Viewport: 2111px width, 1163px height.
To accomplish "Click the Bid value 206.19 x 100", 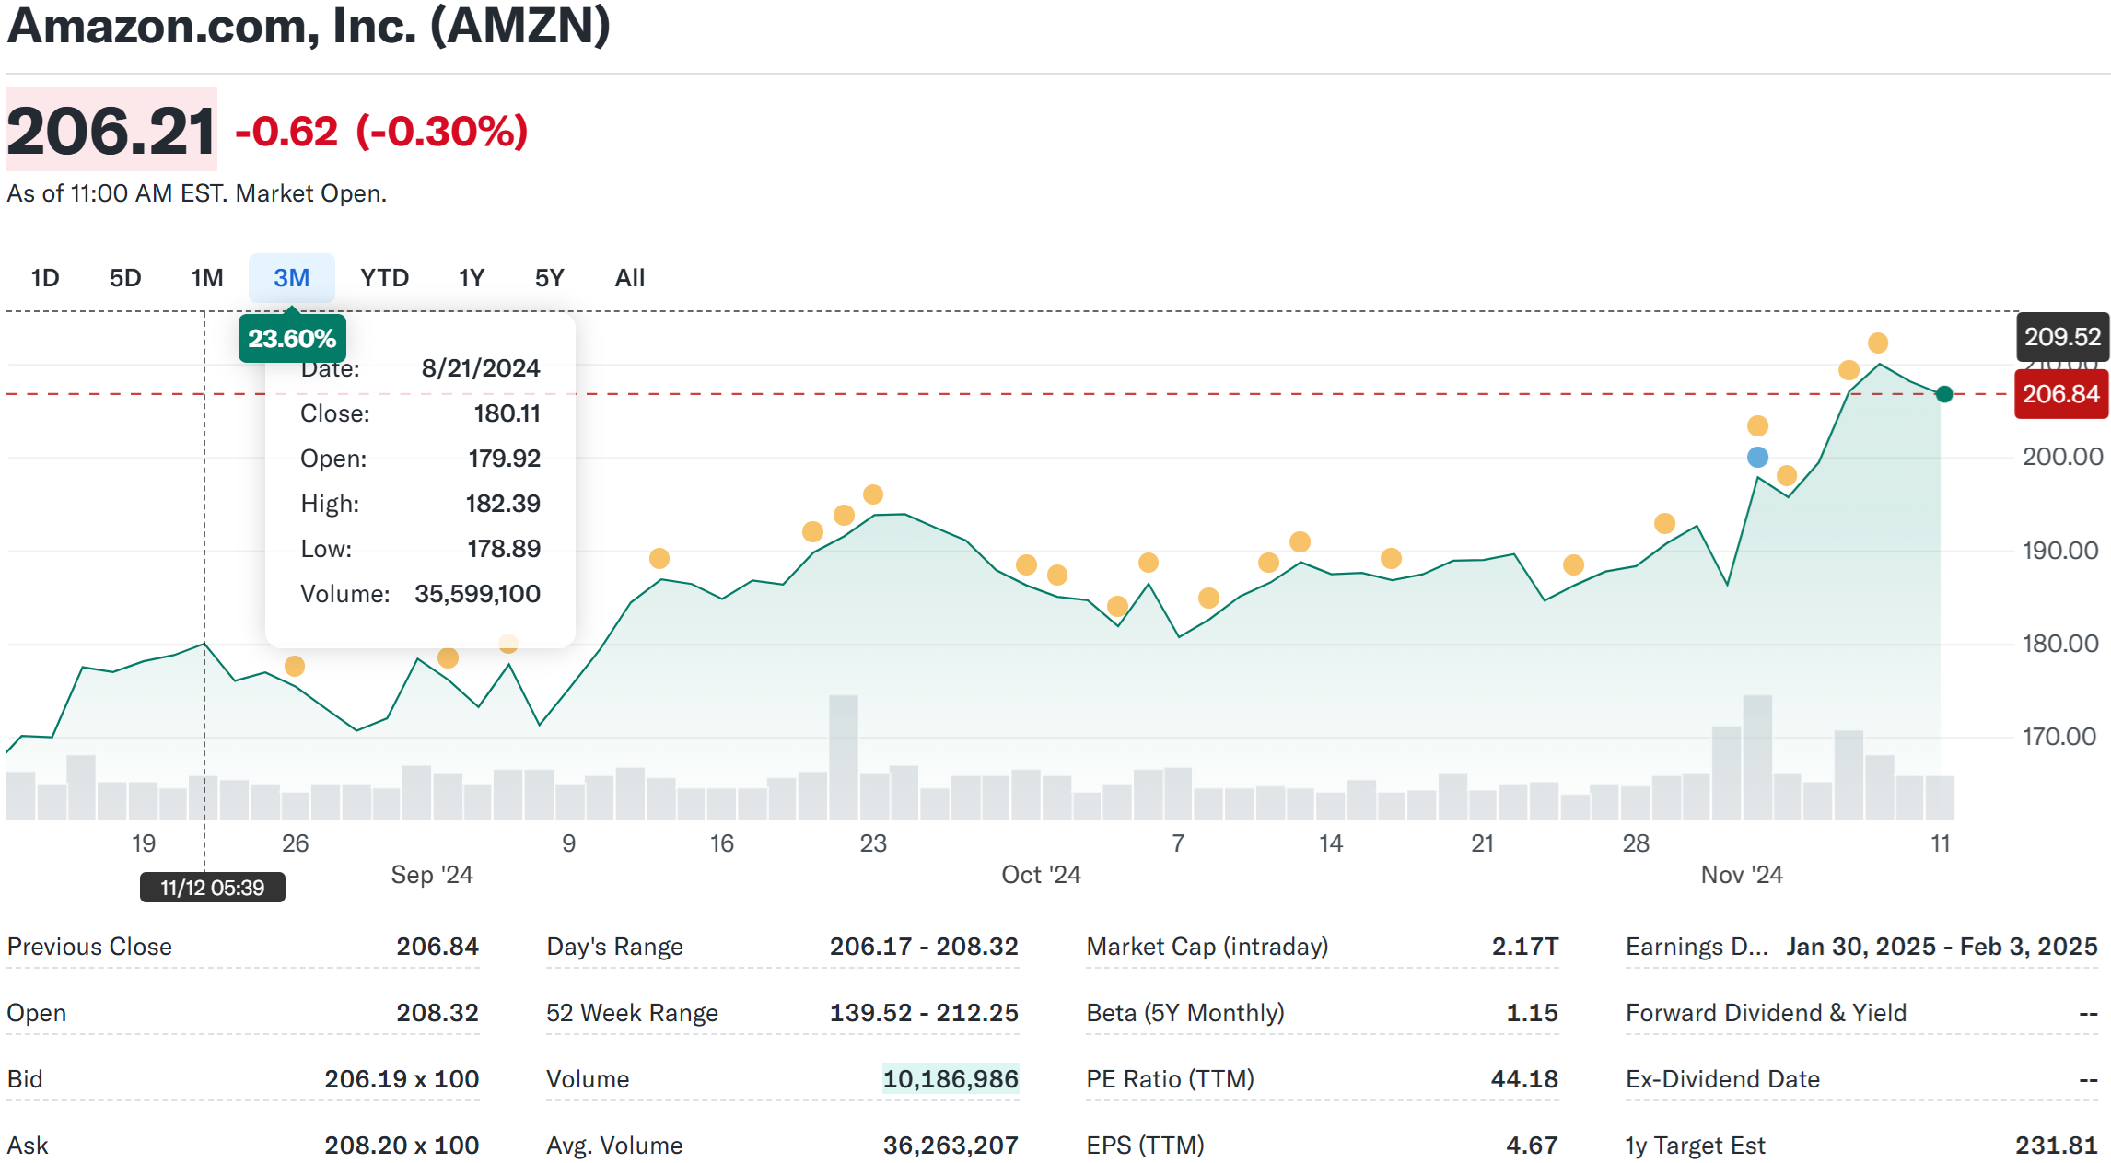I will coord(402,1079).
